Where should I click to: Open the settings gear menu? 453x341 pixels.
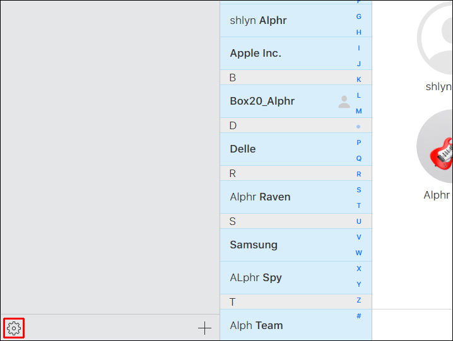tap(14, 328)
